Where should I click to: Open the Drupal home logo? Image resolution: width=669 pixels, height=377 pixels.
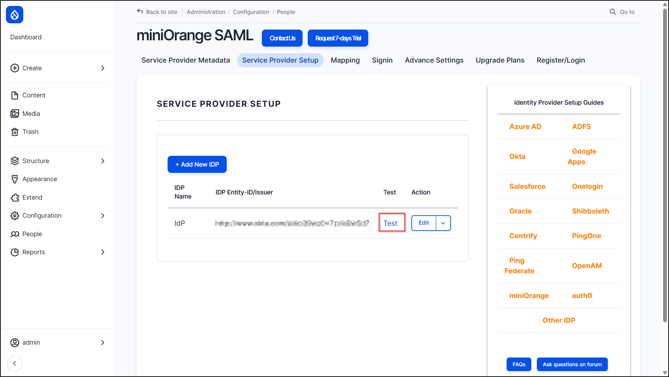click(14, 15)
